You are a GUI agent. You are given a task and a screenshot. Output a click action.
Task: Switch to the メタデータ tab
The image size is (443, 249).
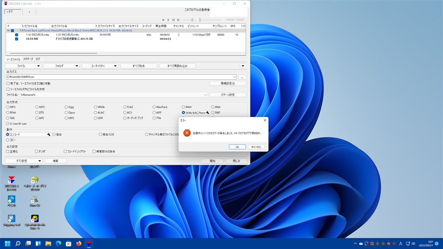pos(28,59)
